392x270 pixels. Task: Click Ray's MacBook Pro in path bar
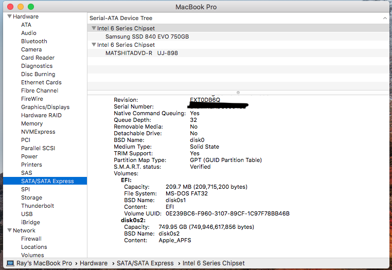44,263
